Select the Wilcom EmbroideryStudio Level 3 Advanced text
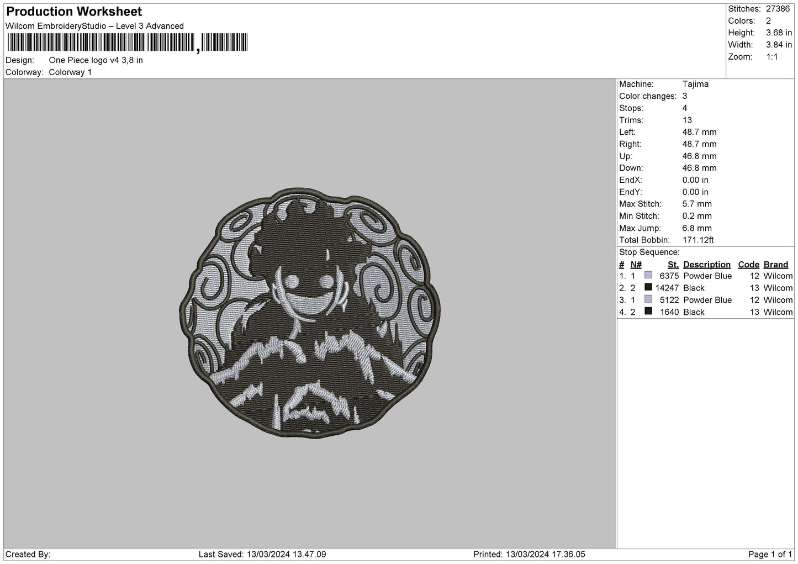 (x=94, y=26)
